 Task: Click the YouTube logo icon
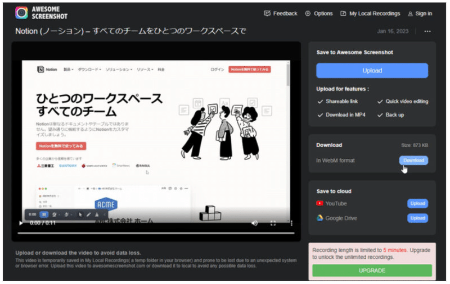(319, 203)
